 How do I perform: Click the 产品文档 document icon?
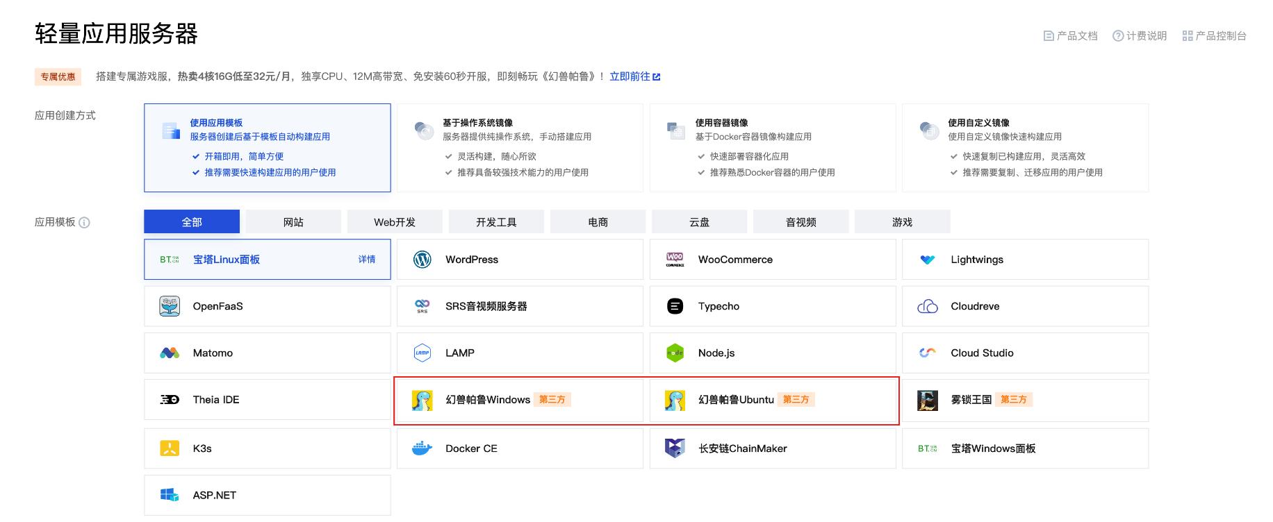[x=1049, y=36]
